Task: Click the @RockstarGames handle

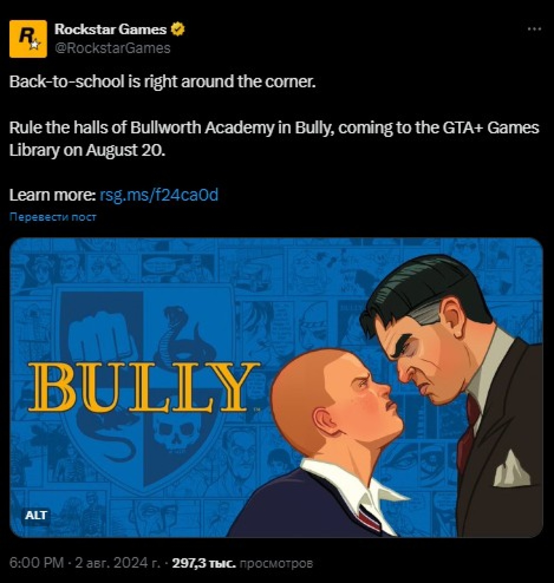Action: (x=113, y=48)
